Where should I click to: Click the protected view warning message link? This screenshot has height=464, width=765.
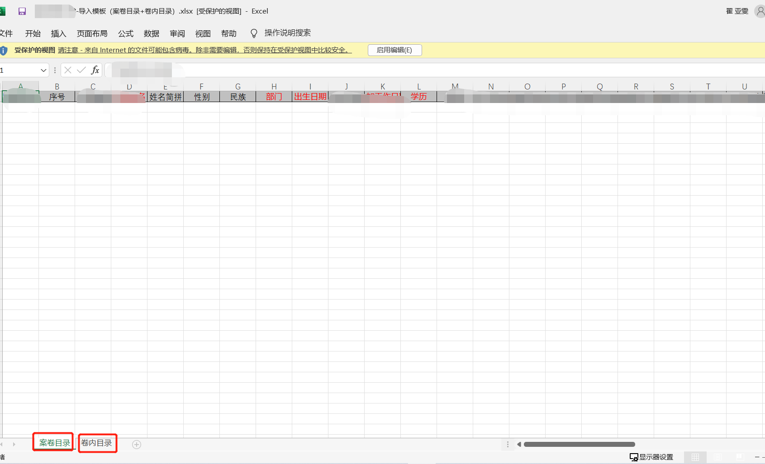click(x=204, y=50)
